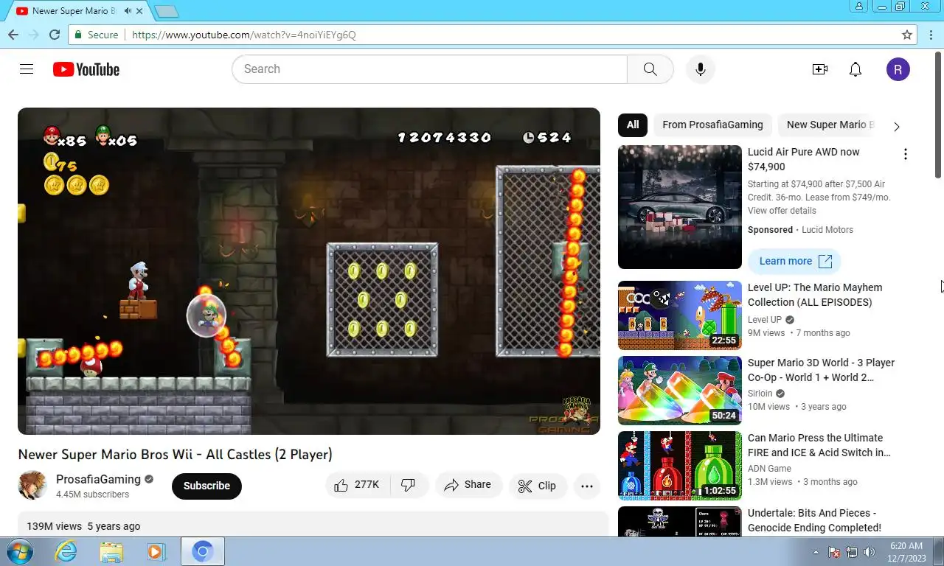
Task: Open the ProsafiaGaming channel name link
Action: [99, 479]
